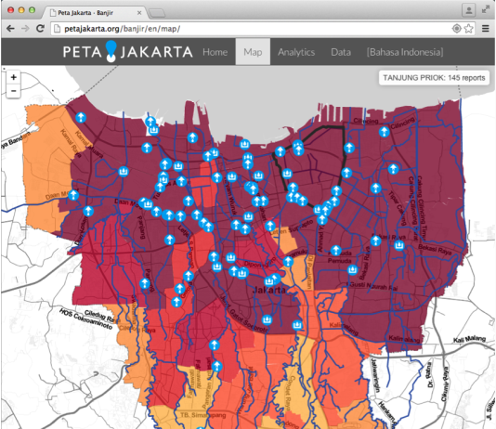This screenshot has height=429, width=496.
Task: Click the petajakarta.org address bar
Action: [x=253, y=29]
